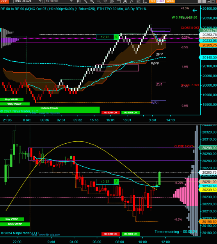Image resolution: width=217 pixels, height=244 pixels.
Task: Activate the zoom in magnifier icon
Action: click(x=92, y=1)
